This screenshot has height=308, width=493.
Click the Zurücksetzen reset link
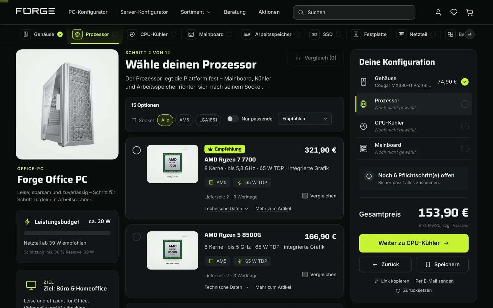point(414,290)
